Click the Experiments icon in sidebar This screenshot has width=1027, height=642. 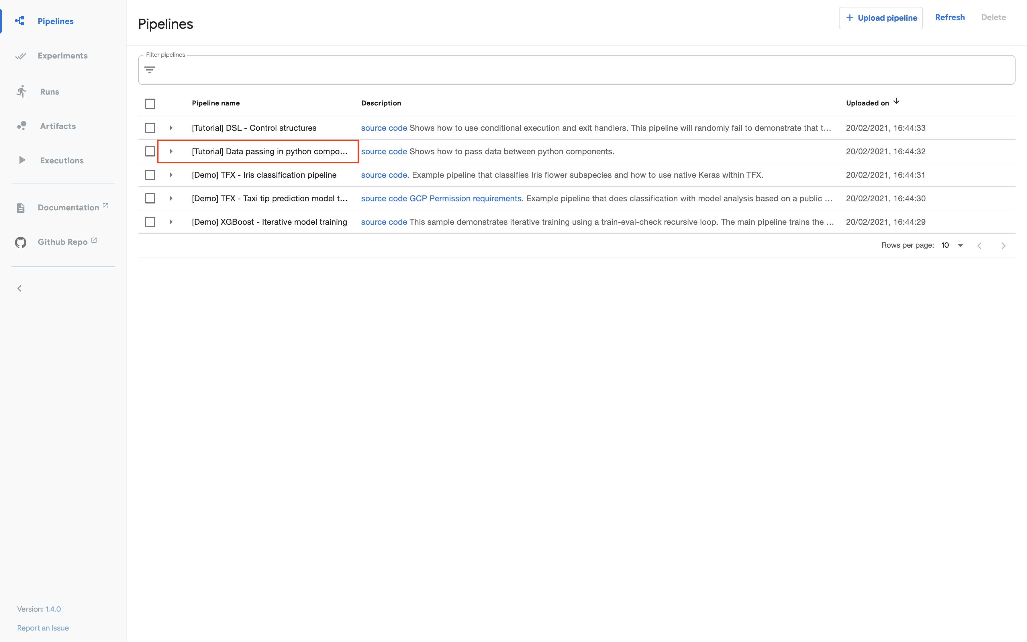pyautogui.click(x=21, y=56)
